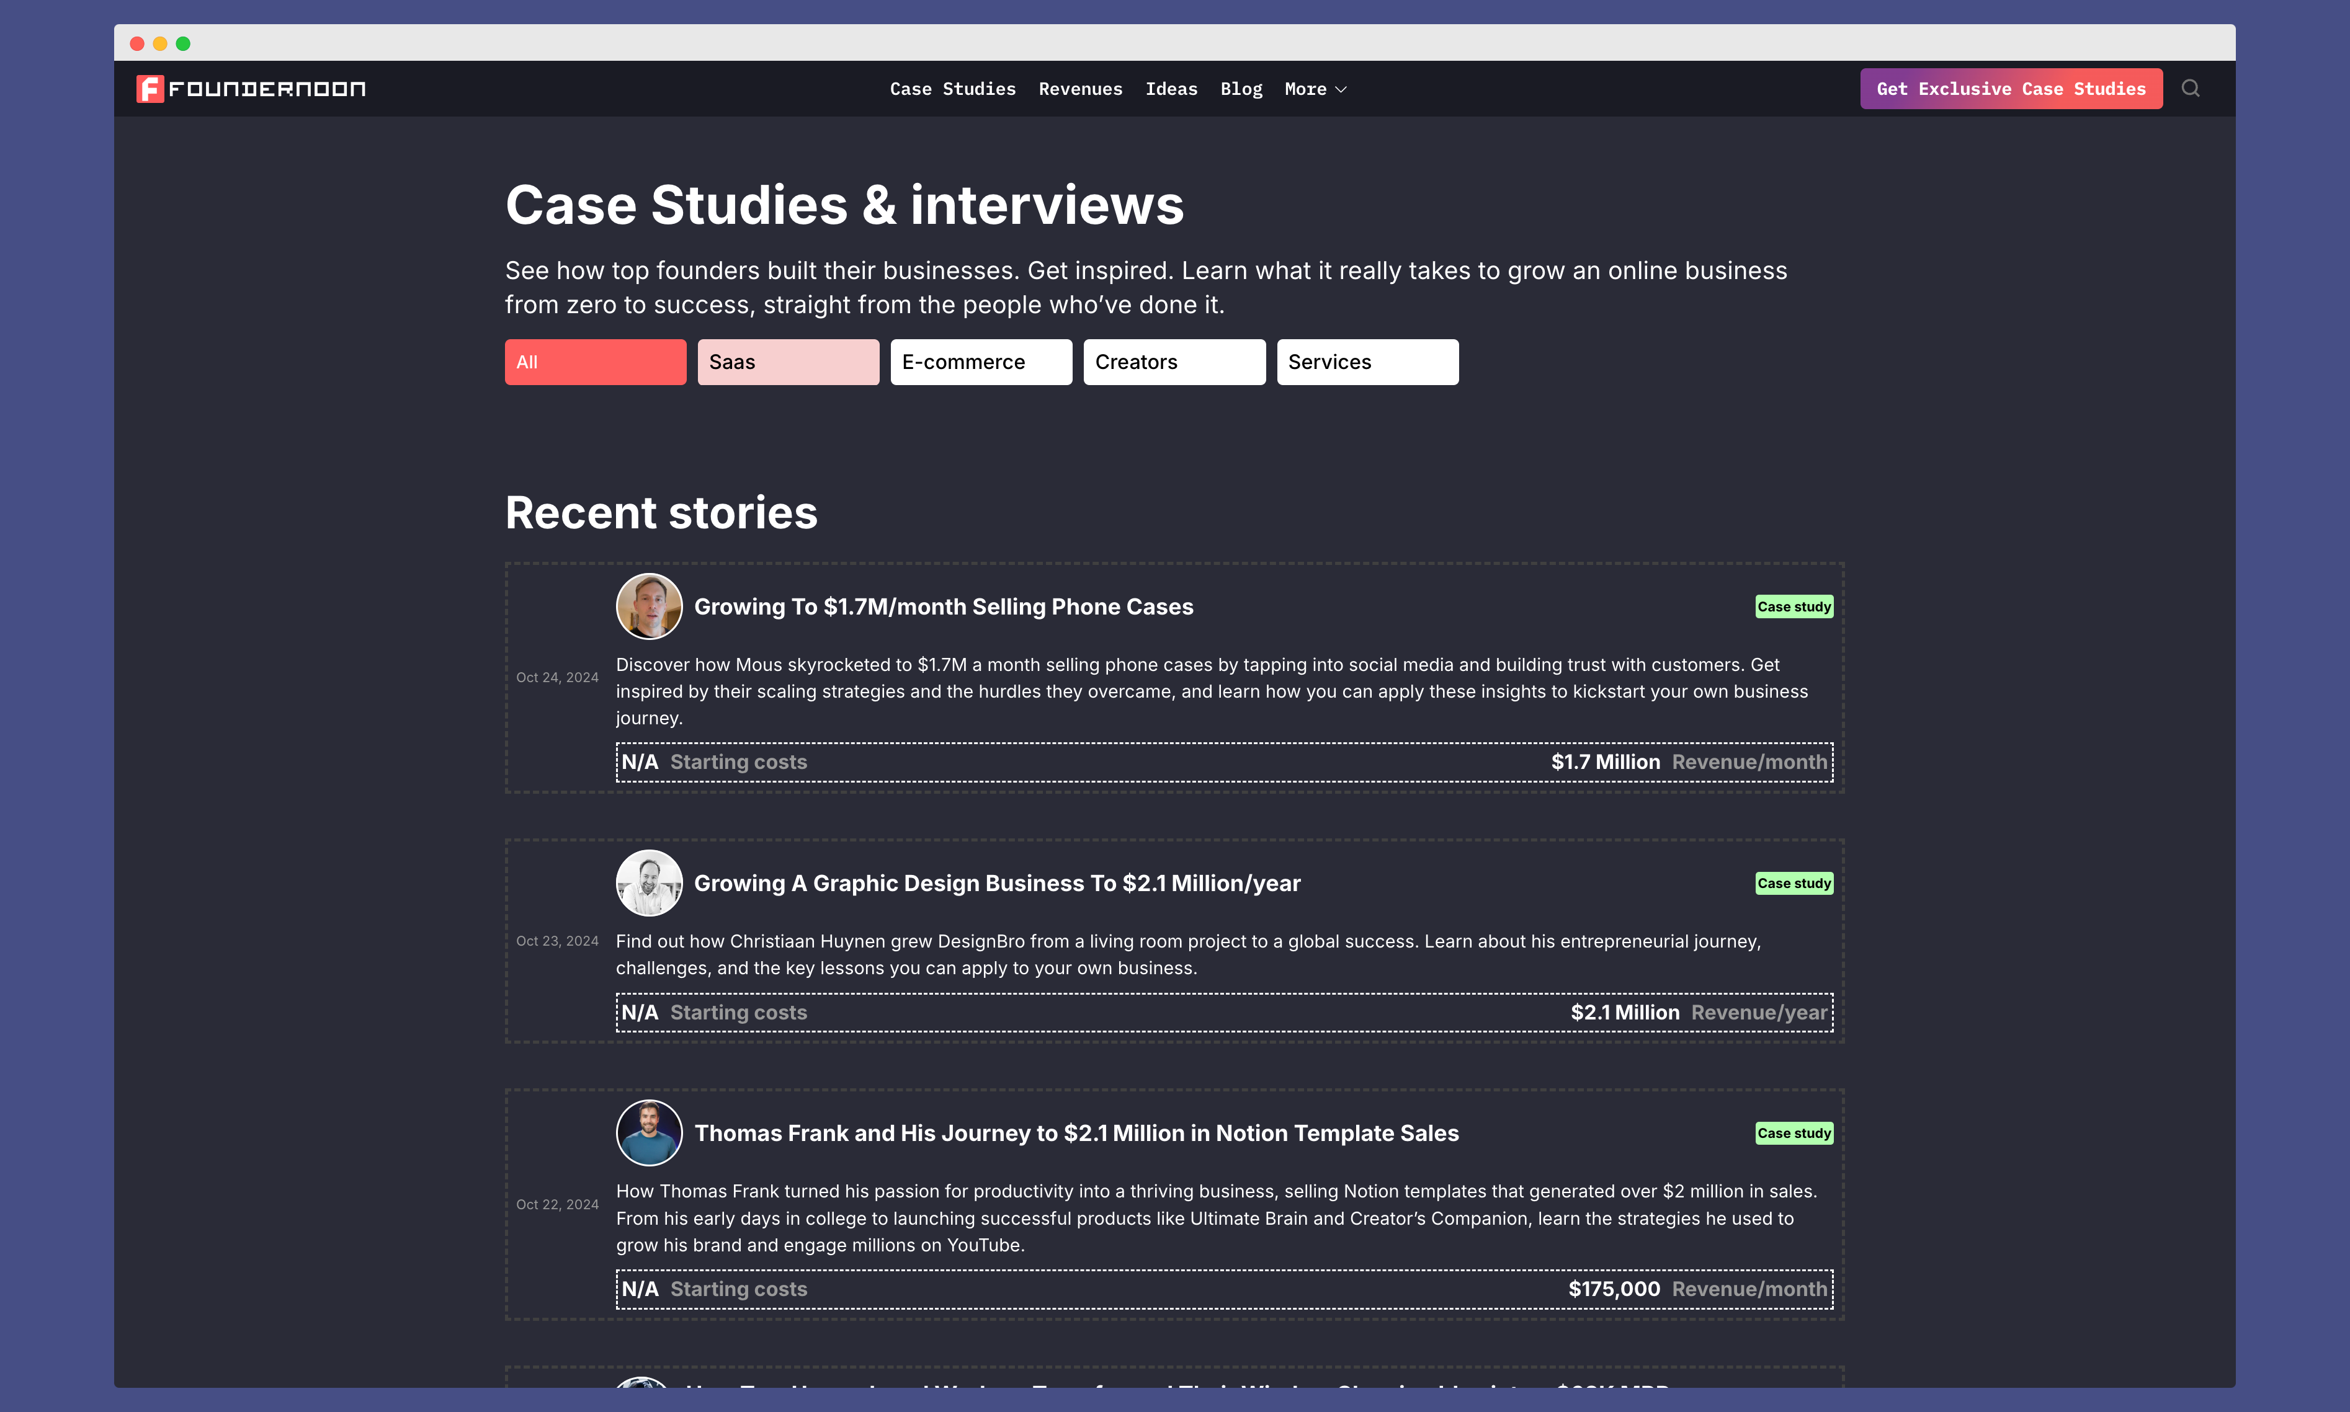
Task: Click '$175,000' revenue value
Action: (1614, 1289)
